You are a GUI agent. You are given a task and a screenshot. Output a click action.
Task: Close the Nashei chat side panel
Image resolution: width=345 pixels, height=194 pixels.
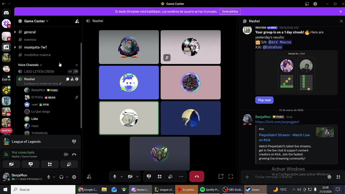click(341, 21)
